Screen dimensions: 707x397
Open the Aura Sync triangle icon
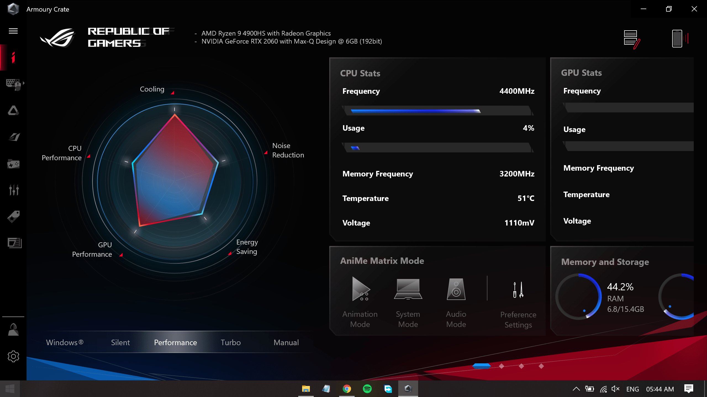point(13,111)
